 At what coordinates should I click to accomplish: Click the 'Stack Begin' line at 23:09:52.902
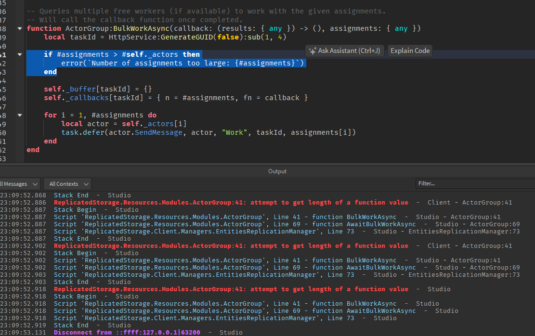[75, 253]
